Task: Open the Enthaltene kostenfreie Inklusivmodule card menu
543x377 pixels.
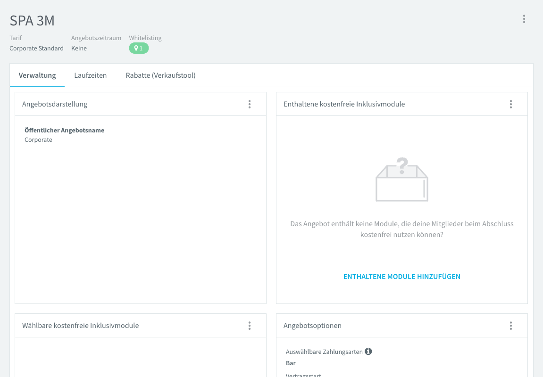Action: (x=511, y=104)
